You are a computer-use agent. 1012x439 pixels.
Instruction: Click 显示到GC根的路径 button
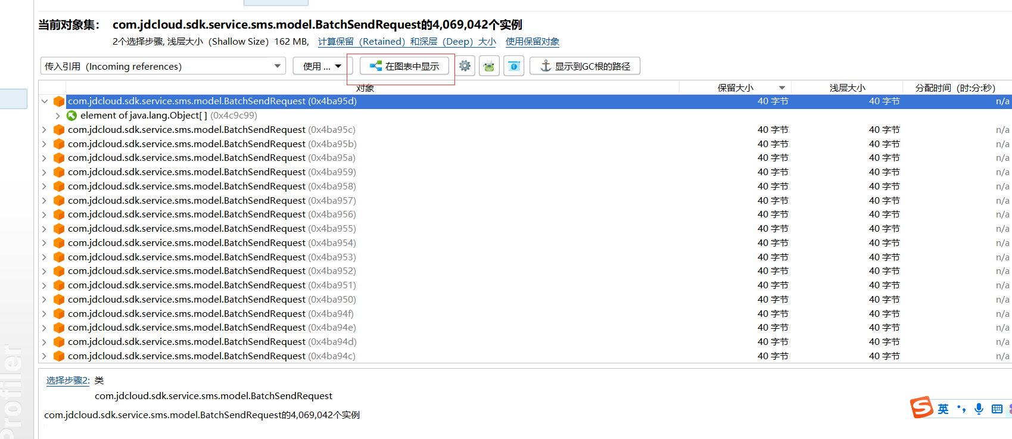coord(585,66)
